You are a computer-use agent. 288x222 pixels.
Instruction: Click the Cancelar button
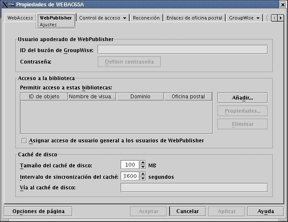[187, 211]
